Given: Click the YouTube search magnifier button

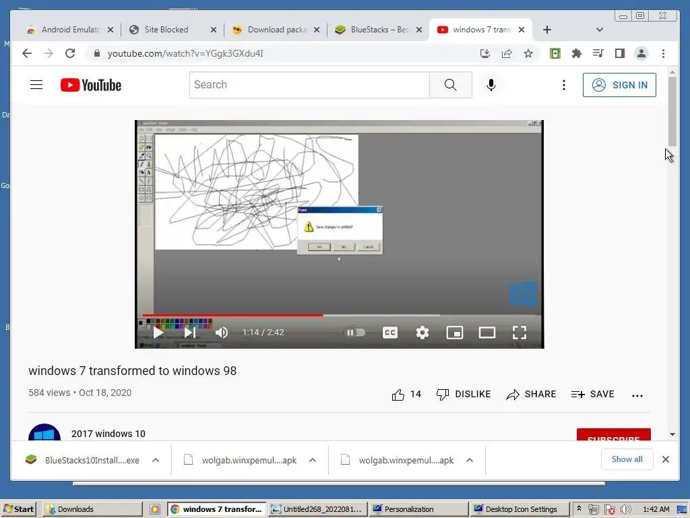Looking at the screenshot, I should pyautogui.click(x=450, y=84).
